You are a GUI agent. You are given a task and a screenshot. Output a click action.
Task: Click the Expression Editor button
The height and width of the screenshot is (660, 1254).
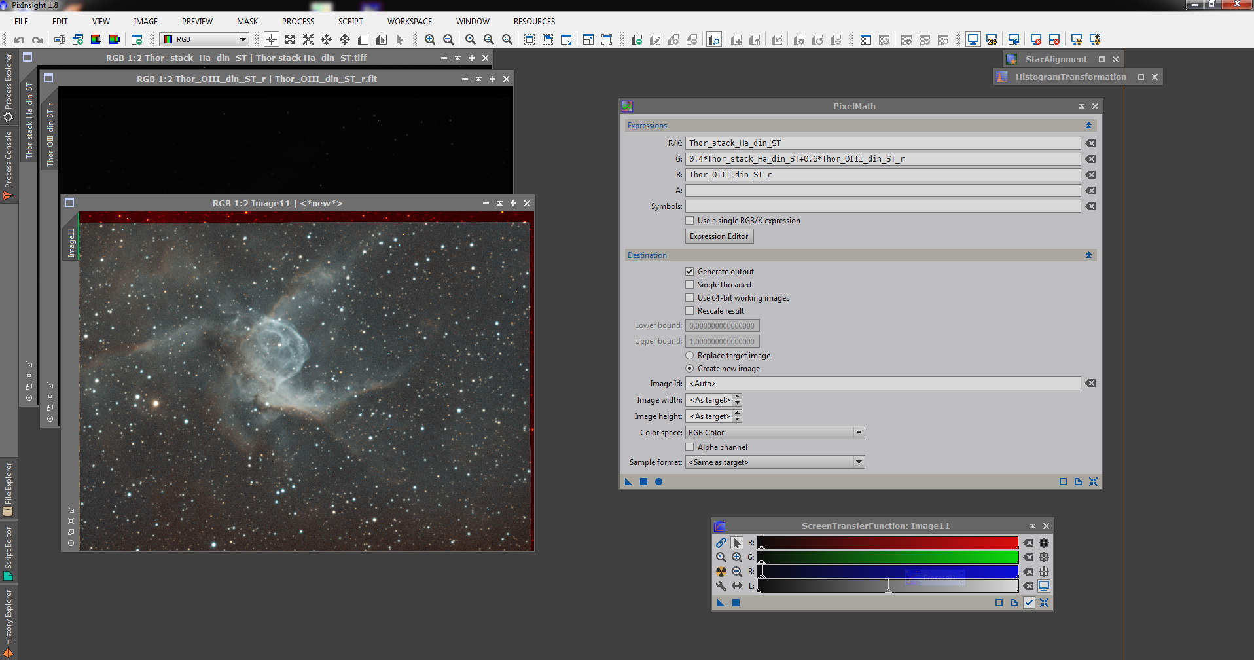tap(719, 236)
